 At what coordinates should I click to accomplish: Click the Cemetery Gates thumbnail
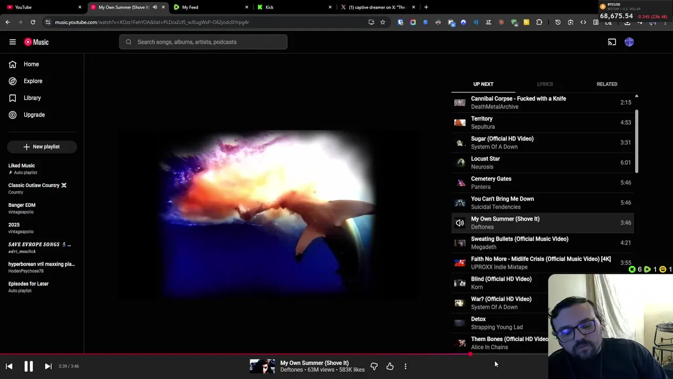(x=460, y=183)
